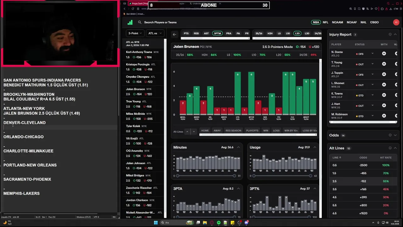Collapse the 3PTA chart card

238,189
